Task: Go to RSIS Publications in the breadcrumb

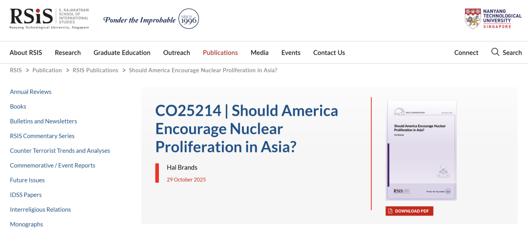Action: pos(95,70)
